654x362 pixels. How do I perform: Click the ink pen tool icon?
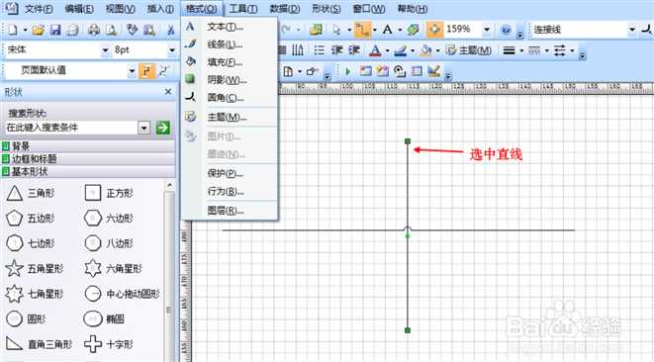pos(434,71)
